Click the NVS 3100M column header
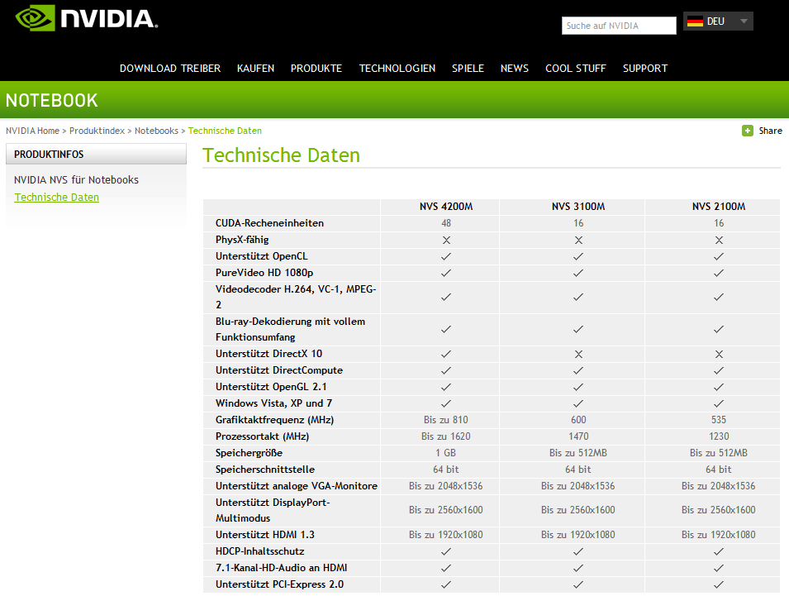Viewport: 789px width, 596px height. (578, 207)
